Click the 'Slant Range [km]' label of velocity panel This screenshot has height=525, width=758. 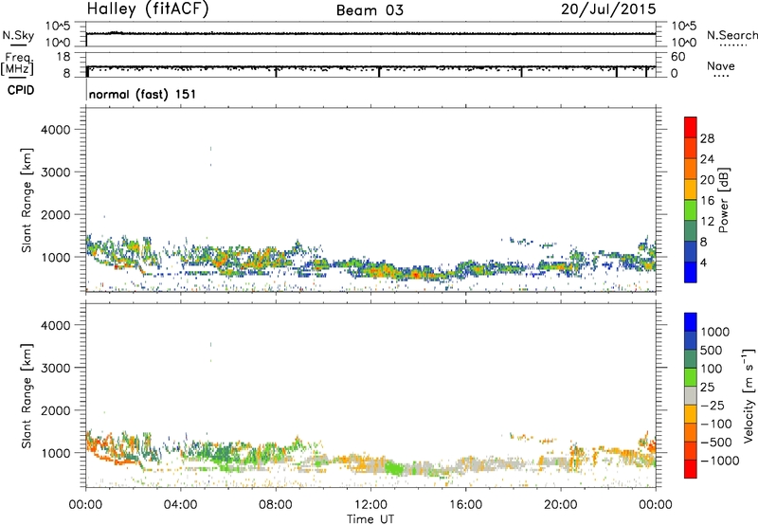pyautogui.click(x=27, y=396)
